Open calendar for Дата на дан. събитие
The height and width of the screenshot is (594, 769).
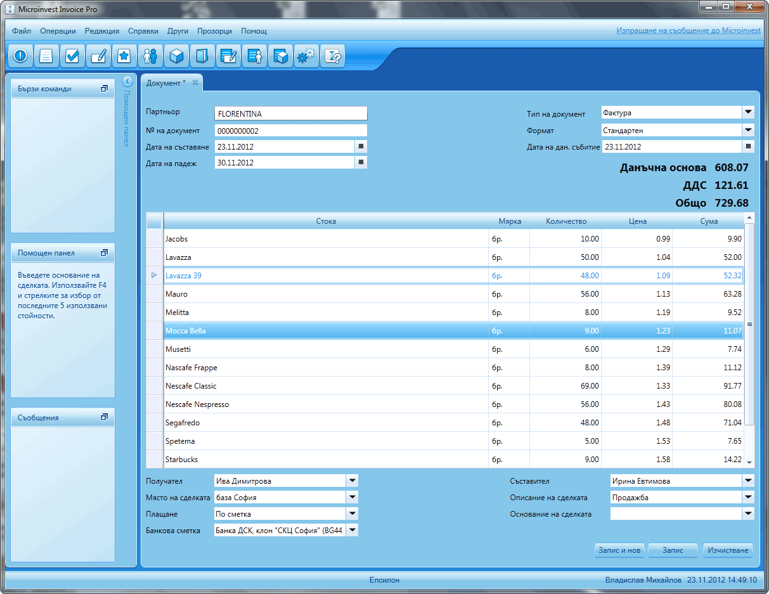749,146
